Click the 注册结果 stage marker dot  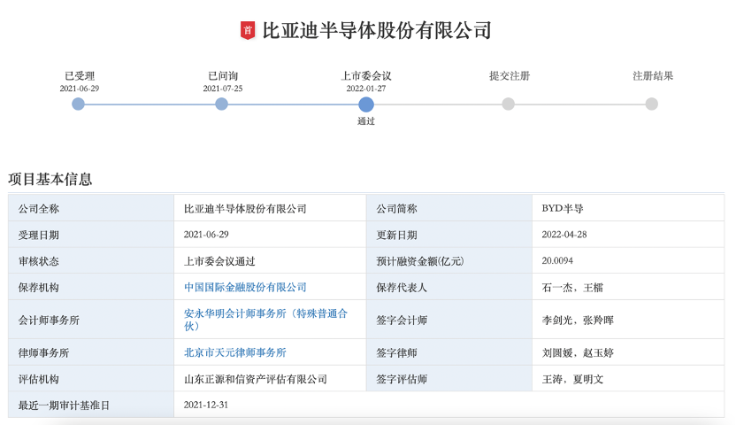pyautogui.click(x=651, y=104)
